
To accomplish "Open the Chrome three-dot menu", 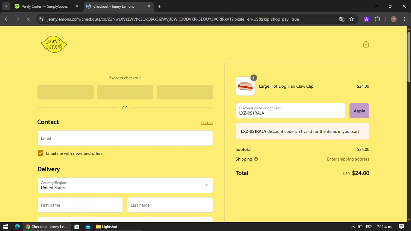I will [404, 19].
